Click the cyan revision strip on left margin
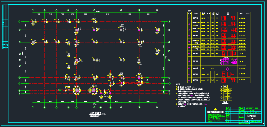Image resolution: width=267 pixels, height=127 pixels. 5,27
